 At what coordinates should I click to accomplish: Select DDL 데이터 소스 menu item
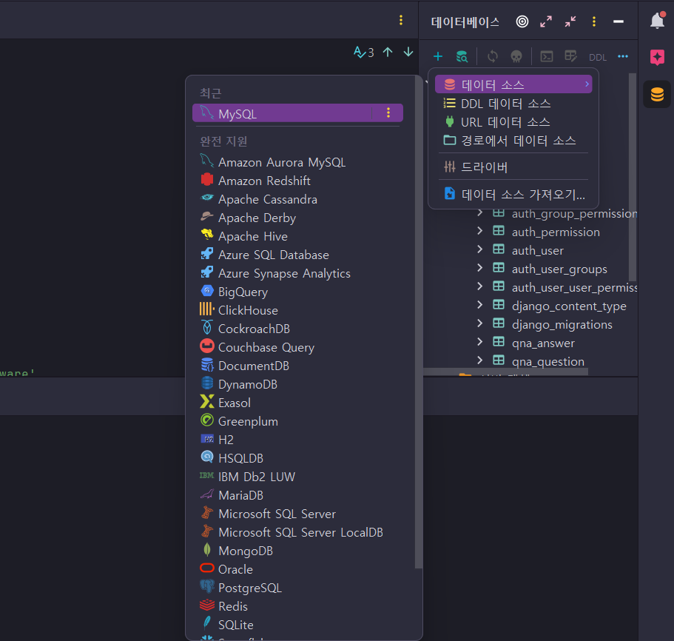tap(513, 104)
